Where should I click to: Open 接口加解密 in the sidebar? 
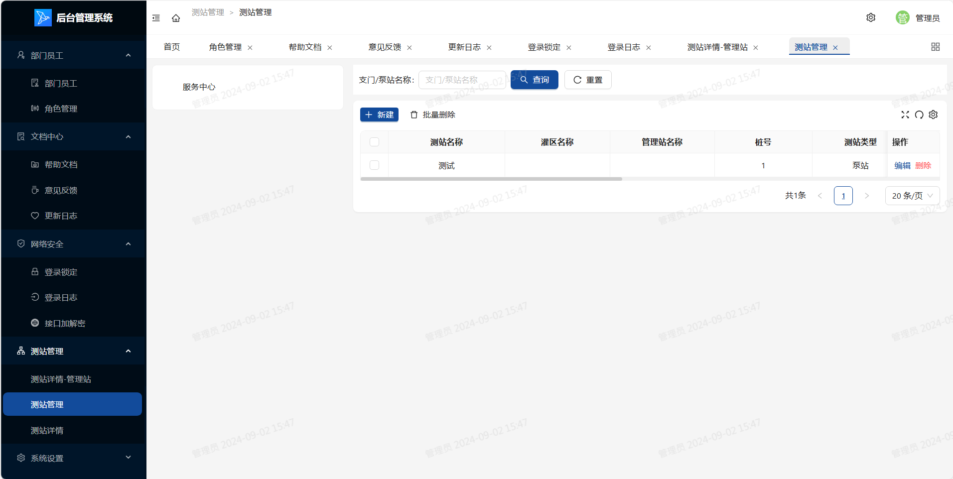pos(73,323)
